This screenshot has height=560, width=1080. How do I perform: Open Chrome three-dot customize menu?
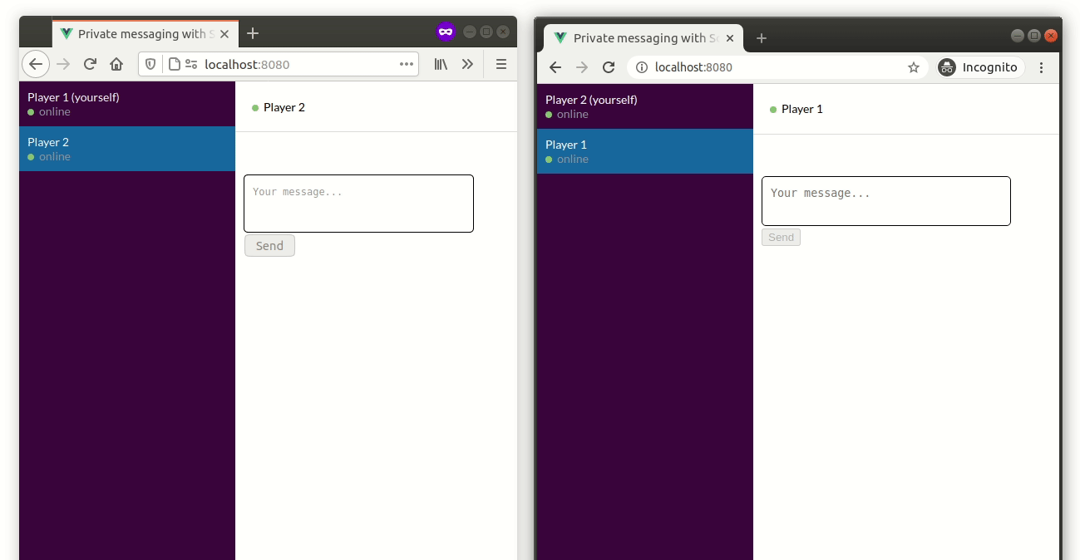pyautogui.click(x=1041, y=67)
